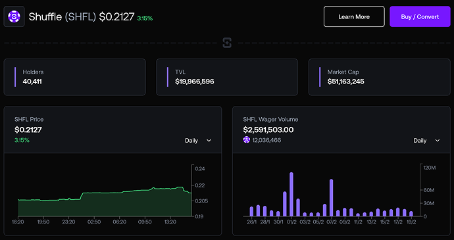
Task: Open the Daily dropdown for SHFL Price
Action: tap(198, 141)
